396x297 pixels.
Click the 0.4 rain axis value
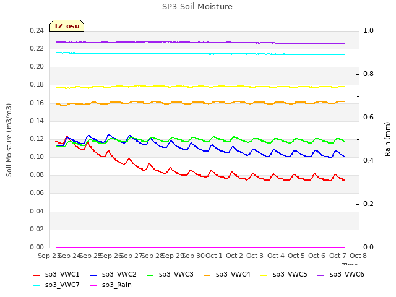pos(368,161)
